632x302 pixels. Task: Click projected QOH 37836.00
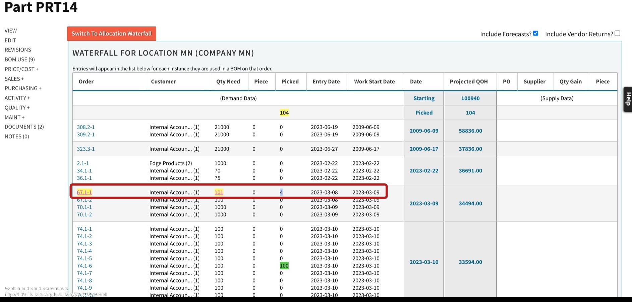[470, 149]
